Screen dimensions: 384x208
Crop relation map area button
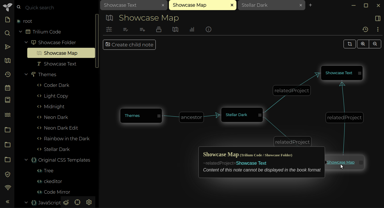(350, 44)
